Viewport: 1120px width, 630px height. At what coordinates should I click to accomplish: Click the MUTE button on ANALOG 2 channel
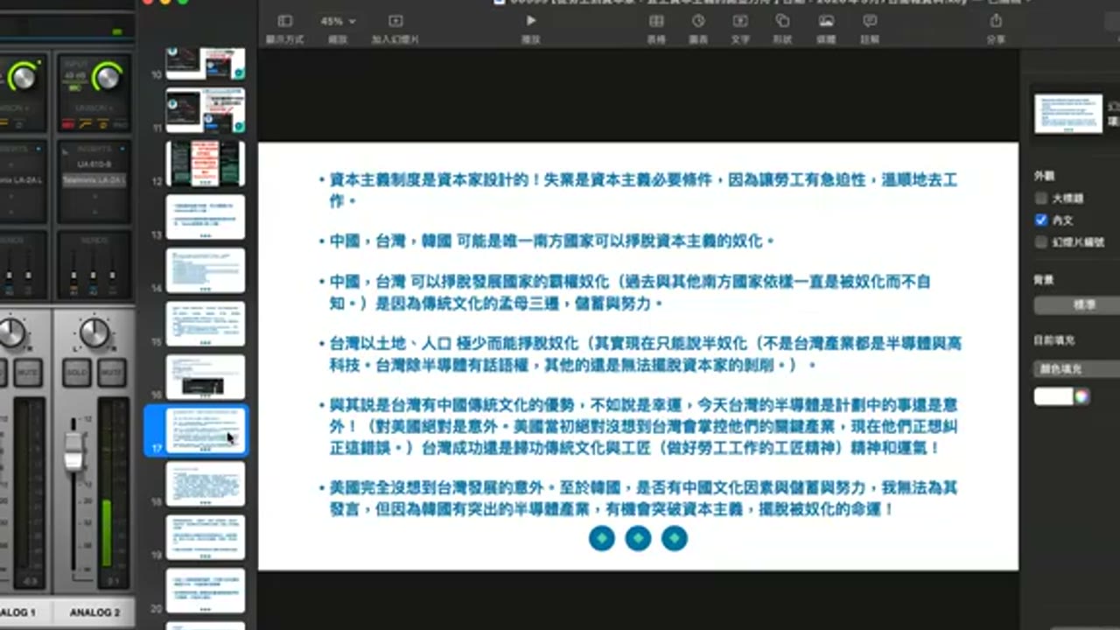tap(111, 373)
